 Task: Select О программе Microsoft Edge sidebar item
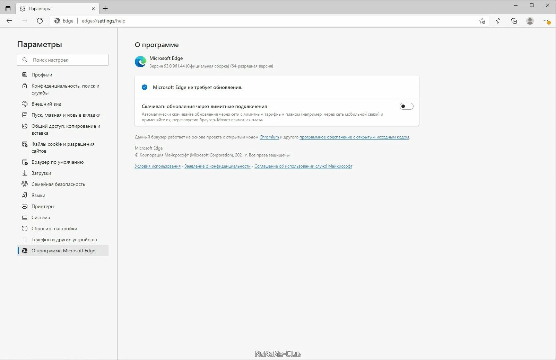tap(63, 251)
